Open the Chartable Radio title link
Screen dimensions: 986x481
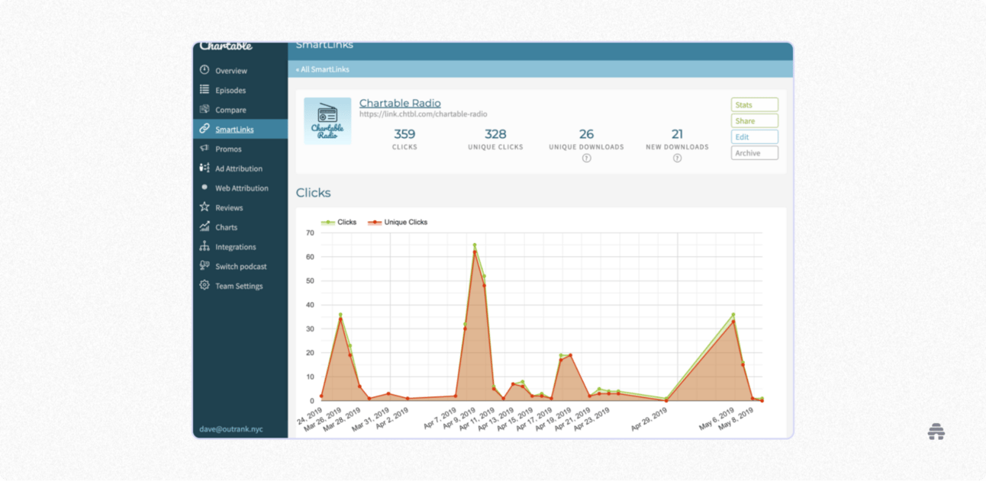400,104
